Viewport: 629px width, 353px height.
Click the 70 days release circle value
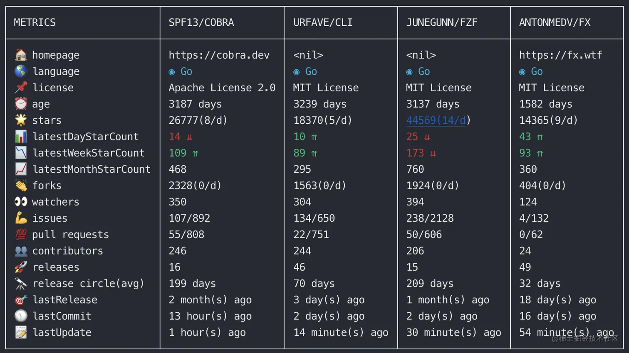314,284
